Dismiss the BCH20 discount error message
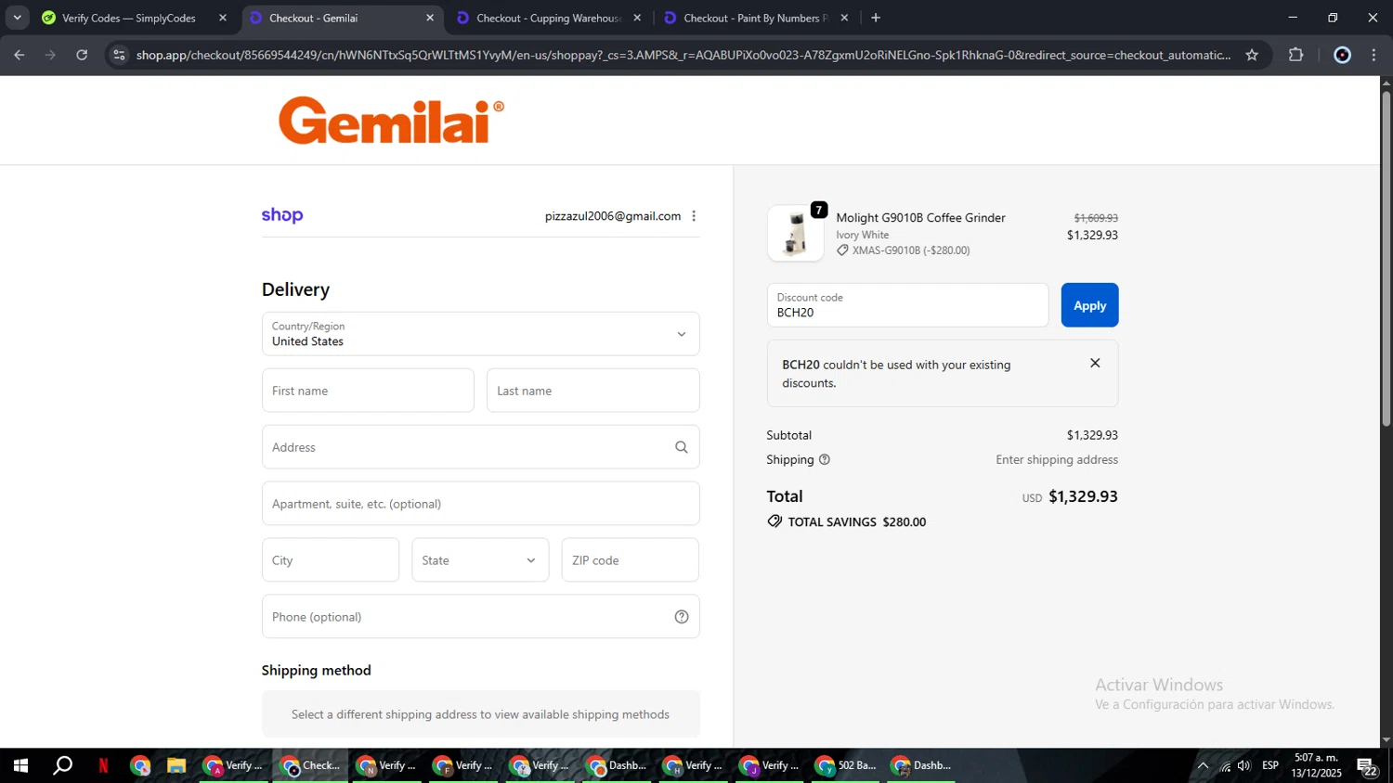The image size is (1393, 783). pos(1095,364)
